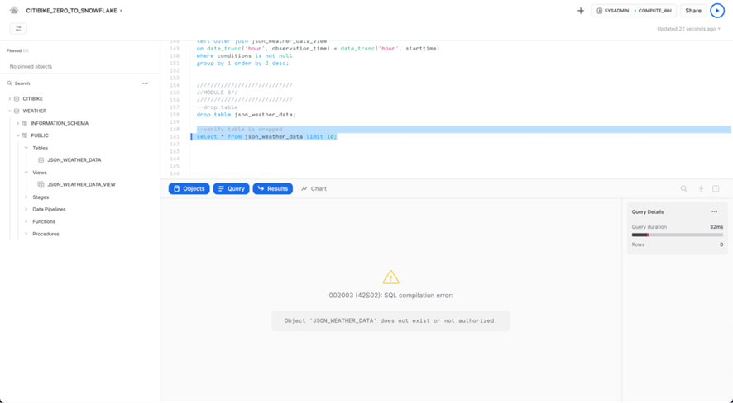This screenshot has height=403, width=733.
Task: Expand the INFORMATION_SCHEMA node
Action: (18, 123)
